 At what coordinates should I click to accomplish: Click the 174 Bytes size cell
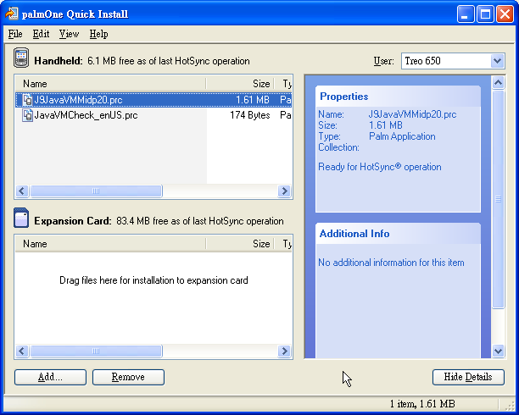[250, 115]
